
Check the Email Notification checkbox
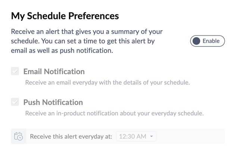pyautogui.click(x=15, y=71)
